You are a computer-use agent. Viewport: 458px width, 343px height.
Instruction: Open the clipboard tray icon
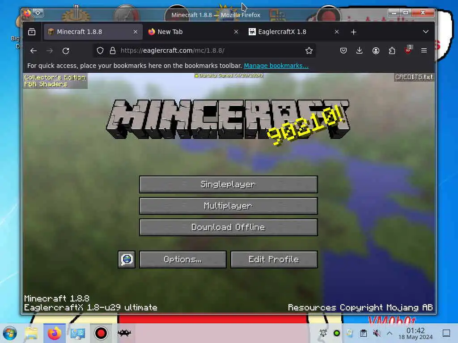[x=363, y=333]
